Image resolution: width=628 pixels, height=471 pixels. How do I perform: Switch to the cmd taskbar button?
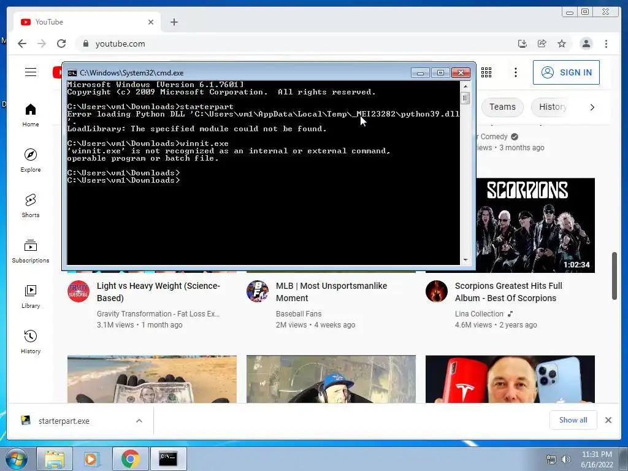[x=168, y=459]
